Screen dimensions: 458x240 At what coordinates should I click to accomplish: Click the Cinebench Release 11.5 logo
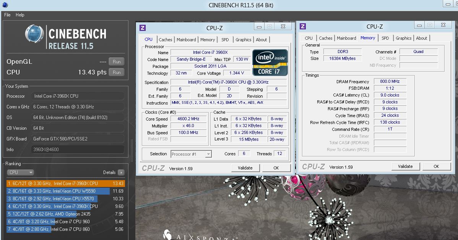click(x=65, y=37)
